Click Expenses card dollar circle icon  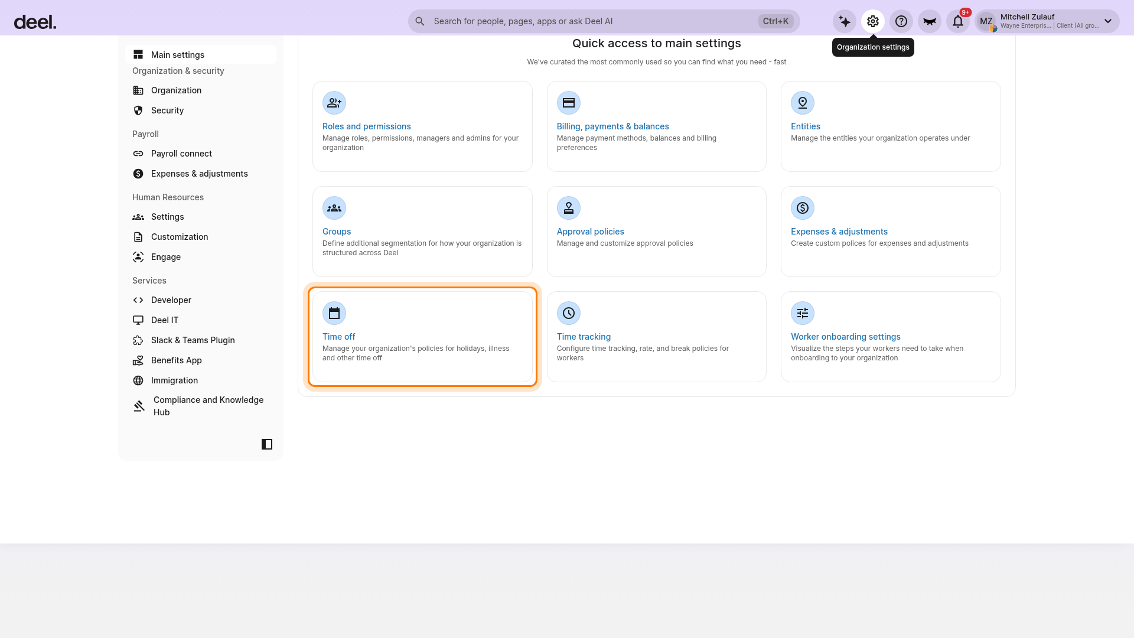(803, 208)
